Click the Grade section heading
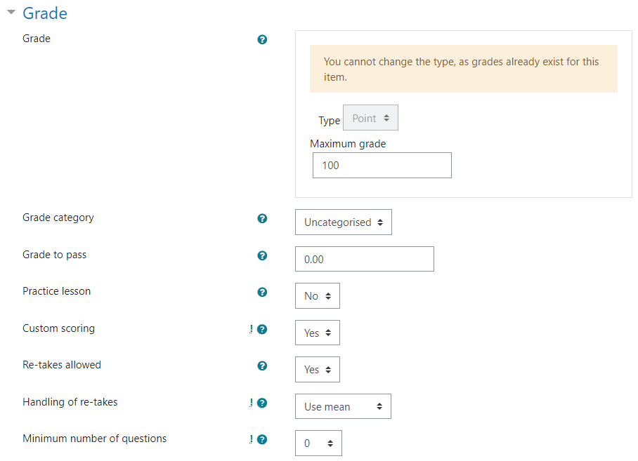Image resolution: width=638 pixels, height=461 pixels. 45,13
